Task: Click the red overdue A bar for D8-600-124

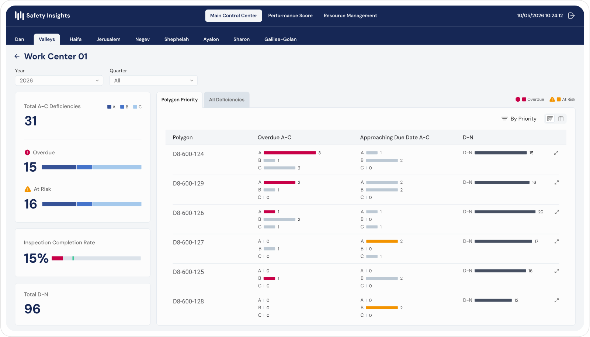Action: pos(290,153)
